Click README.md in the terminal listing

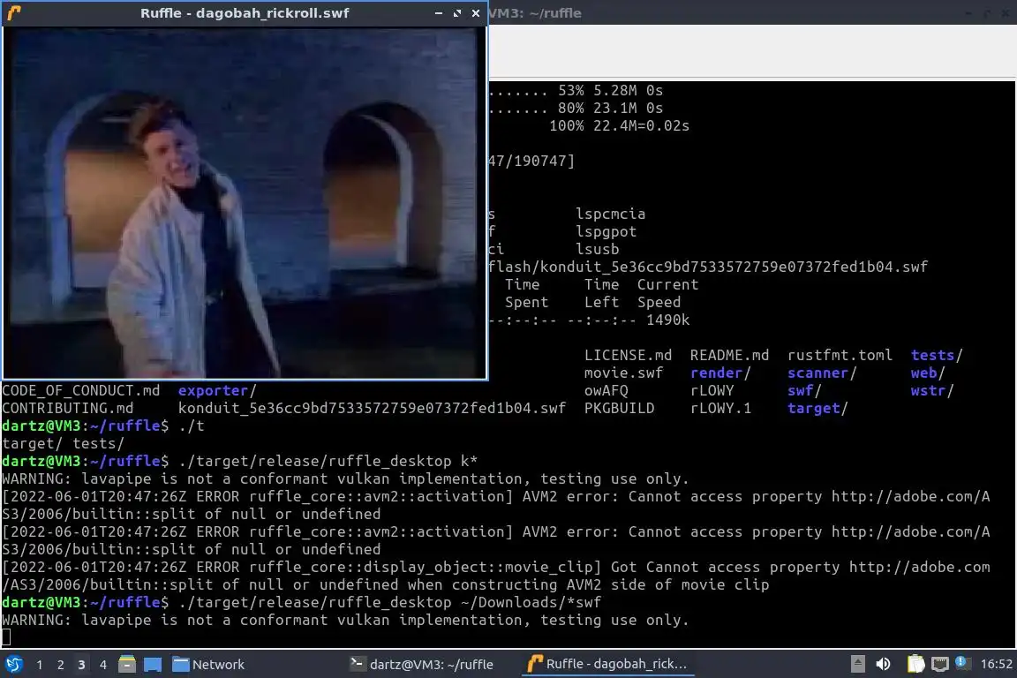(729, 356)
